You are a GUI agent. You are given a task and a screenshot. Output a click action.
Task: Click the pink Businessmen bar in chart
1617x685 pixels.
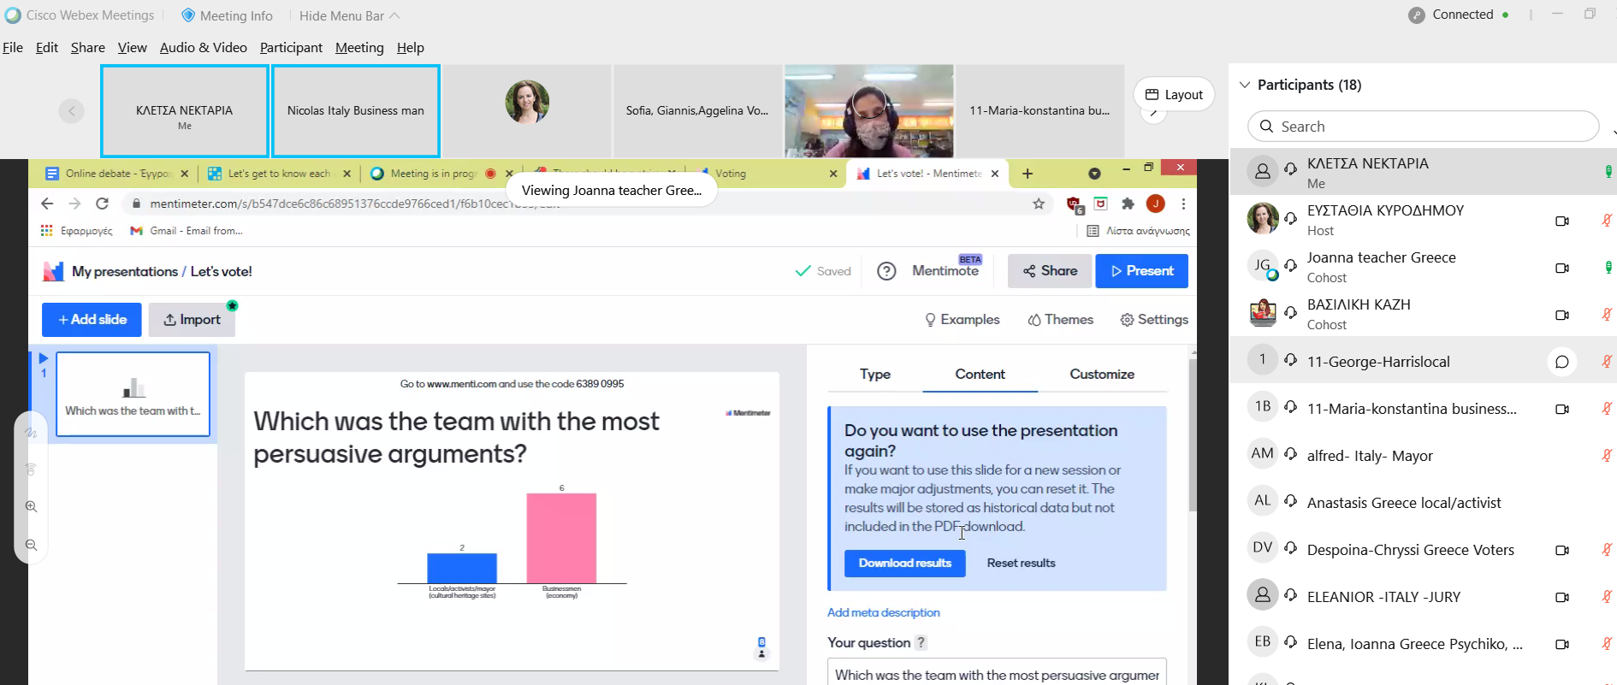tap(561, 538)
